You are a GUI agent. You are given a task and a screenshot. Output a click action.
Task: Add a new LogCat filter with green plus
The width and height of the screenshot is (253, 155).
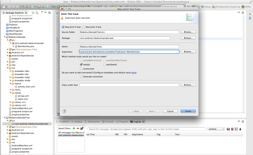click(x=74, y=128)
